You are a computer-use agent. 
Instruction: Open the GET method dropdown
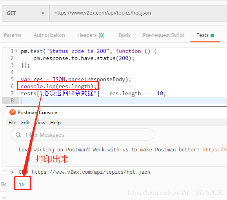[26, 13]
